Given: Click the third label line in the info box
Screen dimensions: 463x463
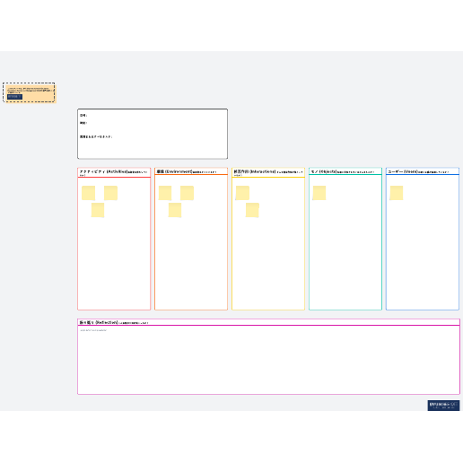Looking at the screenshot, I should 96,136.
